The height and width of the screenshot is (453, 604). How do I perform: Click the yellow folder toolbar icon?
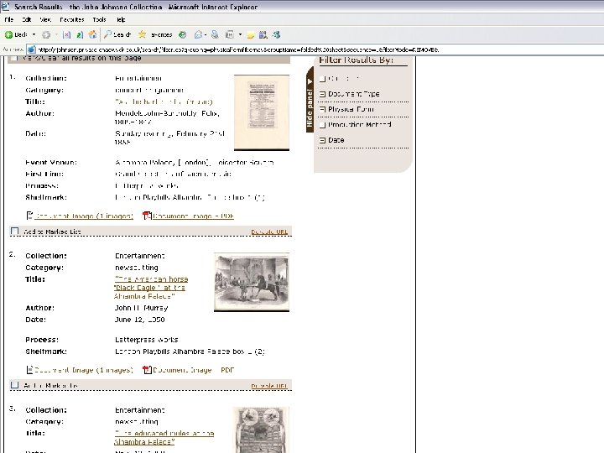[x=250, y=35]
